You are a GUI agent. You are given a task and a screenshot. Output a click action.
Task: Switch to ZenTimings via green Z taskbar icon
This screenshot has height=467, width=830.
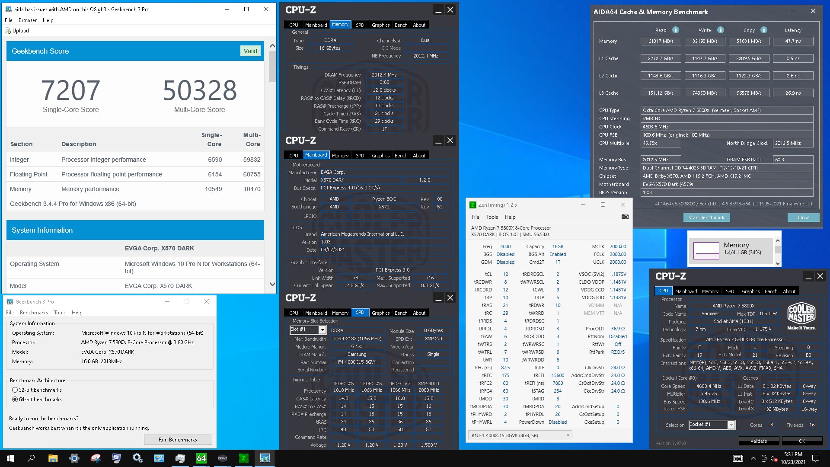(244, 458)
